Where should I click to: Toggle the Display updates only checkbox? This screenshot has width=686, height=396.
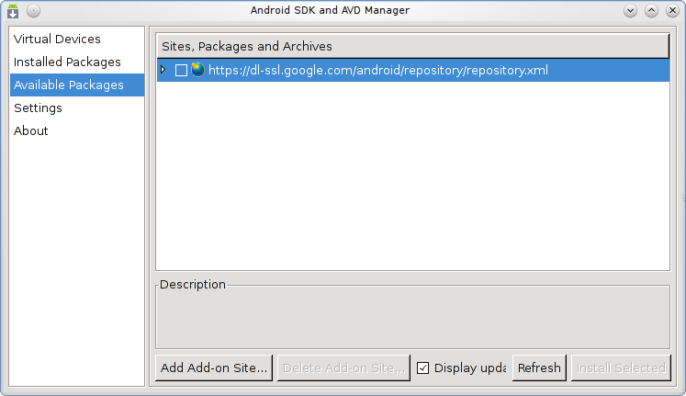[x=423, y=368]
